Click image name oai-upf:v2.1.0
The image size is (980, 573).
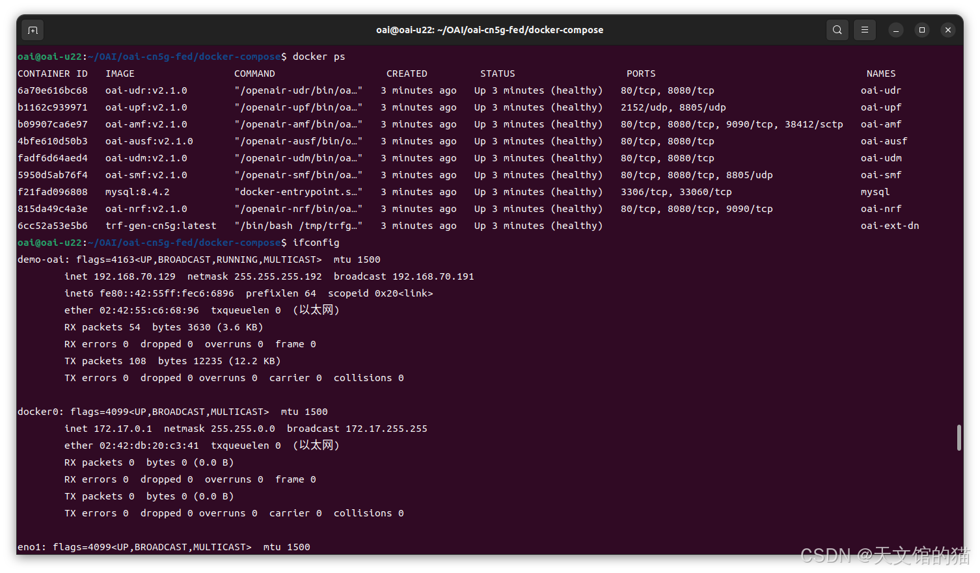[x=146, y=107]
